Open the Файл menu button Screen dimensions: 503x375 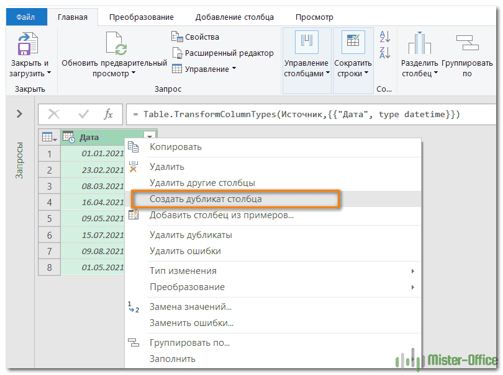pos(25,17)
